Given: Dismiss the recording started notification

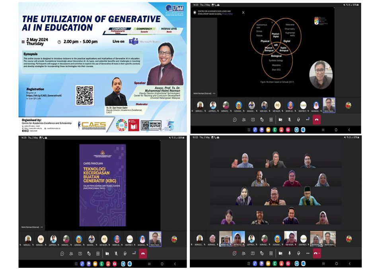Looking at the screenshot, I should [x=243, y=12].
